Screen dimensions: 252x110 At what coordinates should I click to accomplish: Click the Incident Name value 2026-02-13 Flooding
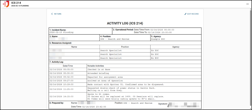pos(62,32)
